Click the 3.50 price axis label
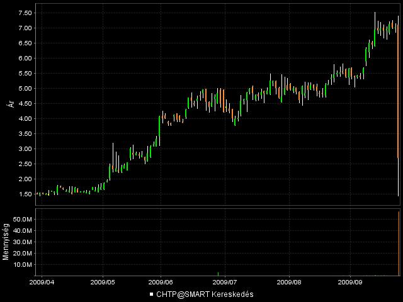 click(25, 134)
